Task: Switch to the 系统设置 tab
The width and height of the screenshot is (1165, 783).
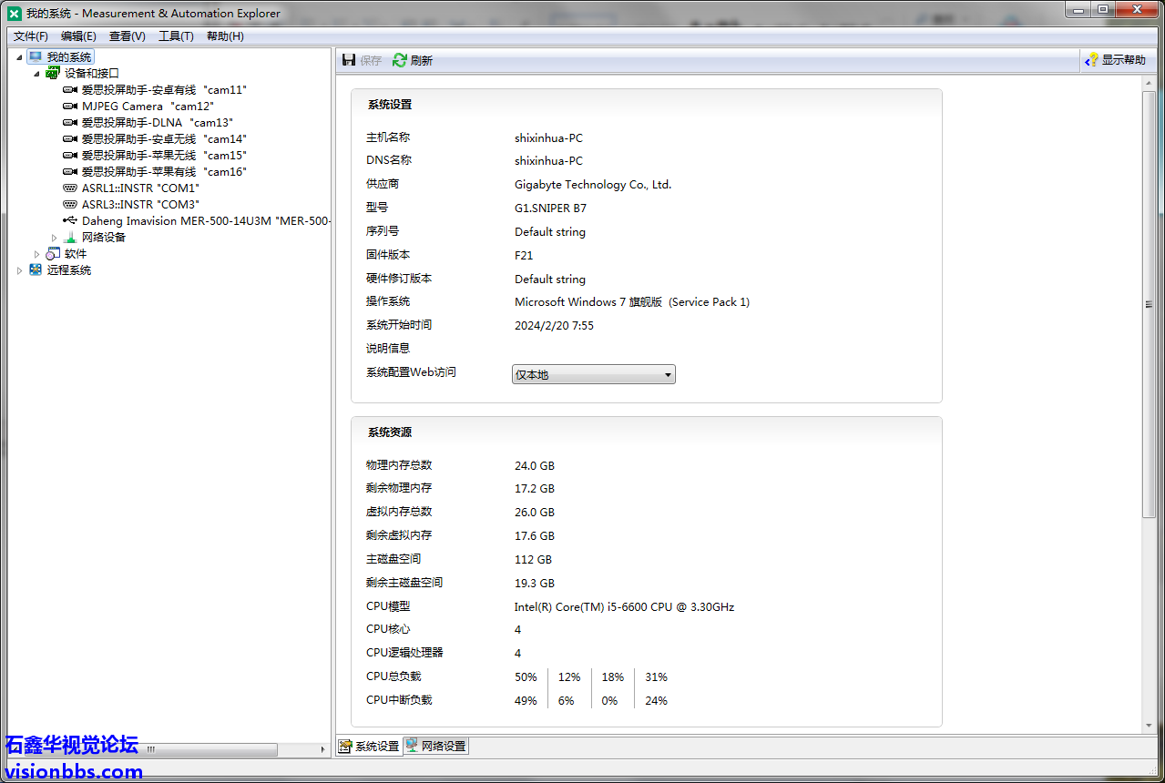Action: [x=369, y=747]
